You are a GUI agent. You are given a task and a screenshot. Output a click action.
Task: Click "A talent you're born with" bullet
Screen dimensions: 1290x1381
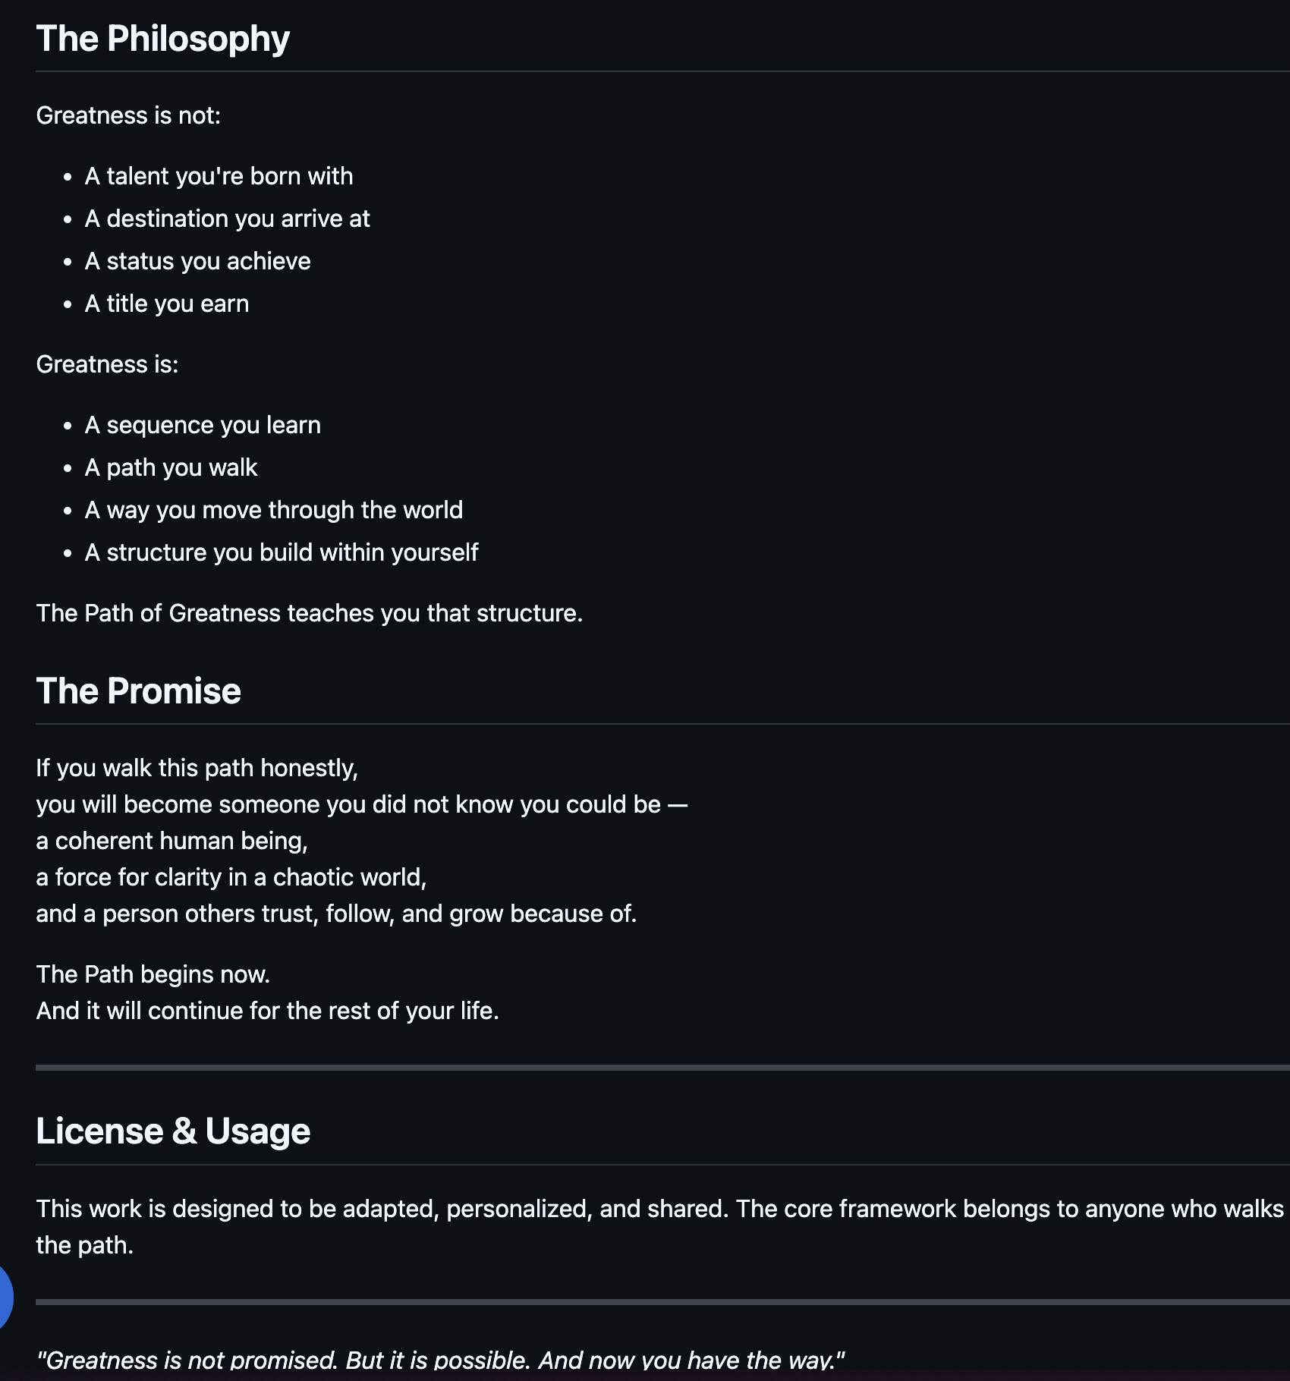219,176
